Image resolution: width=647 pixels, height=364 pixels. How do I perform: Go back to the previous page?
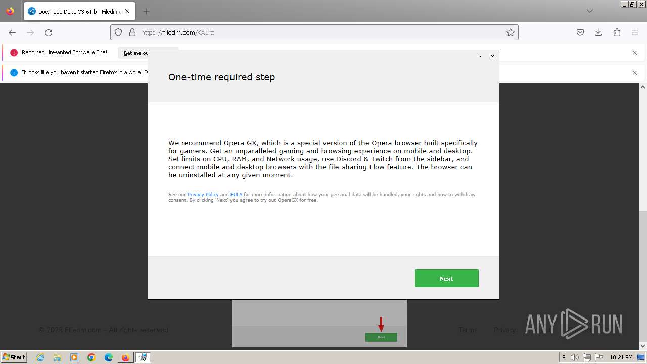click(12, 32)
